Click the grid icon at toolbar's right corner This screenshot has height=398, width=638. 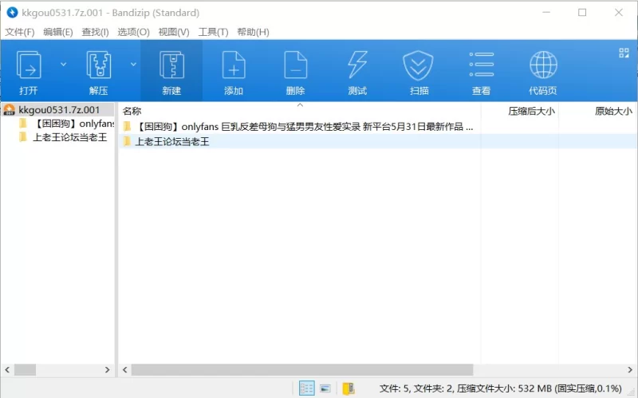(x=624, y=53)
